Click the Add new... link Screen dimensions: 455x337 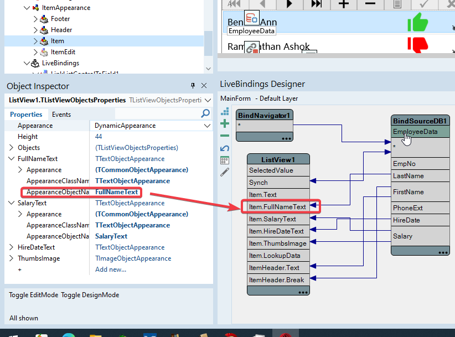[x=111, y=269]
